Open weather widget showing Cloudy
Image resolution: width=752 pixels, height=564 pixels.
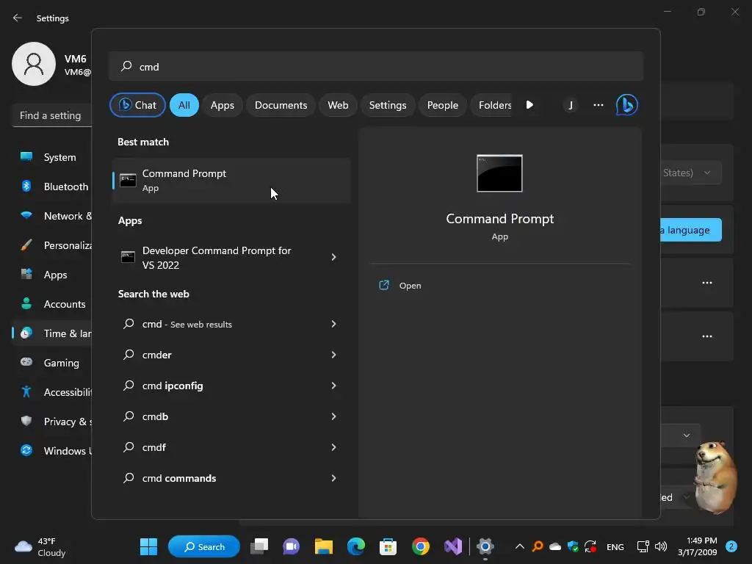(x=40, y=546)
